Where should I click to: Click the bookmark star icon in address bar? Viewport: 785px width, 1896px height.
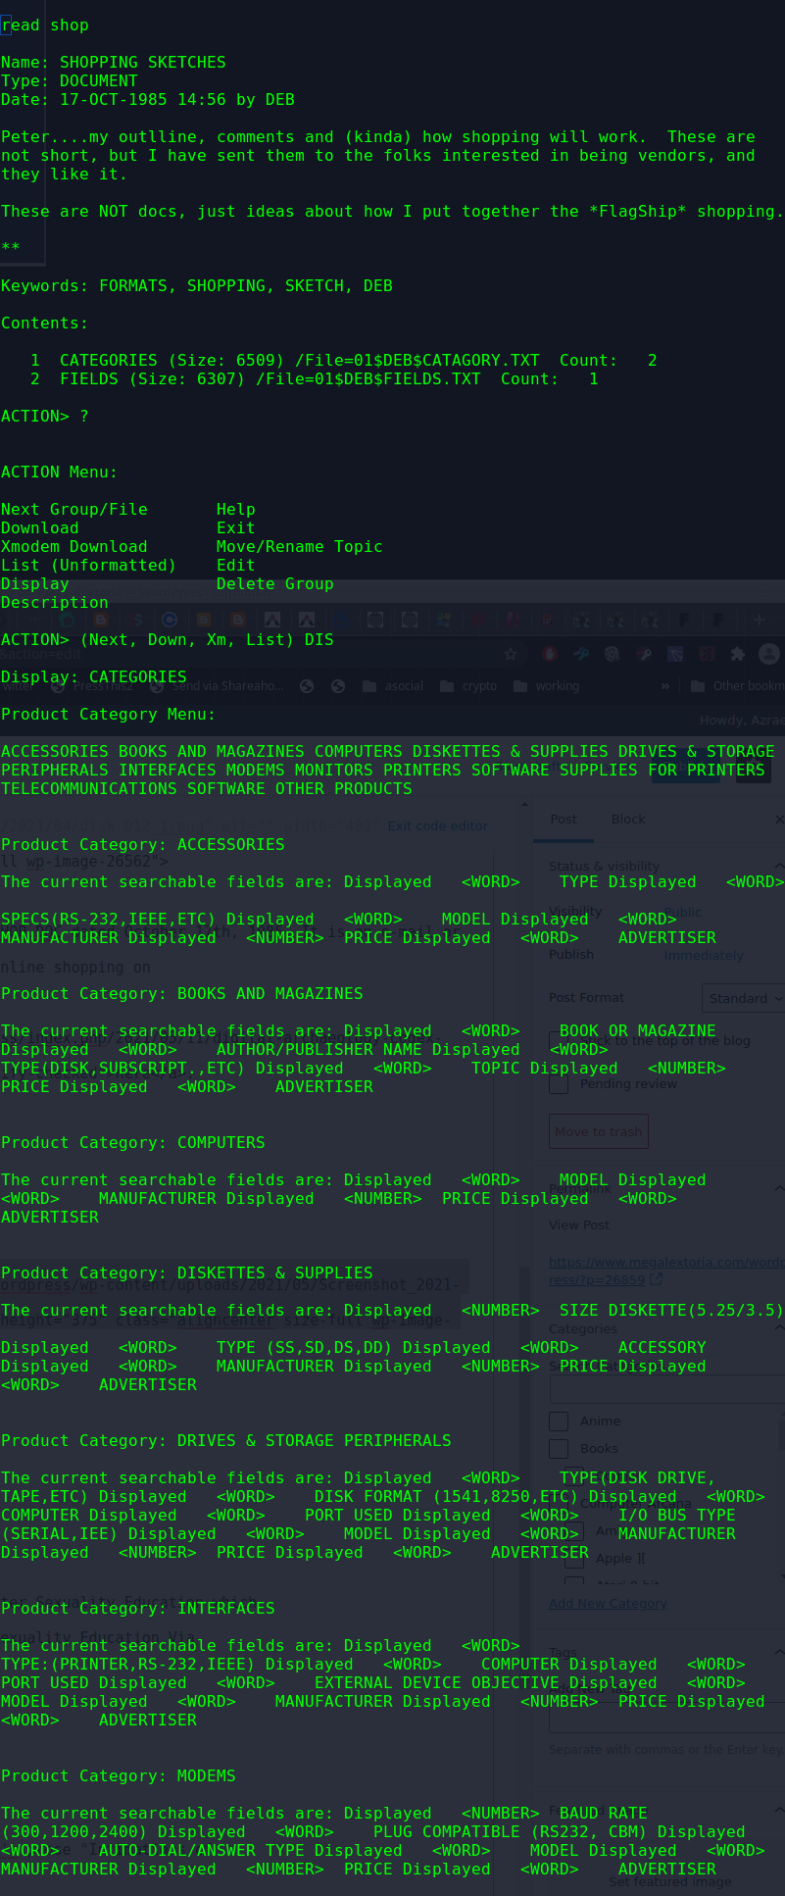click(510, 654)
